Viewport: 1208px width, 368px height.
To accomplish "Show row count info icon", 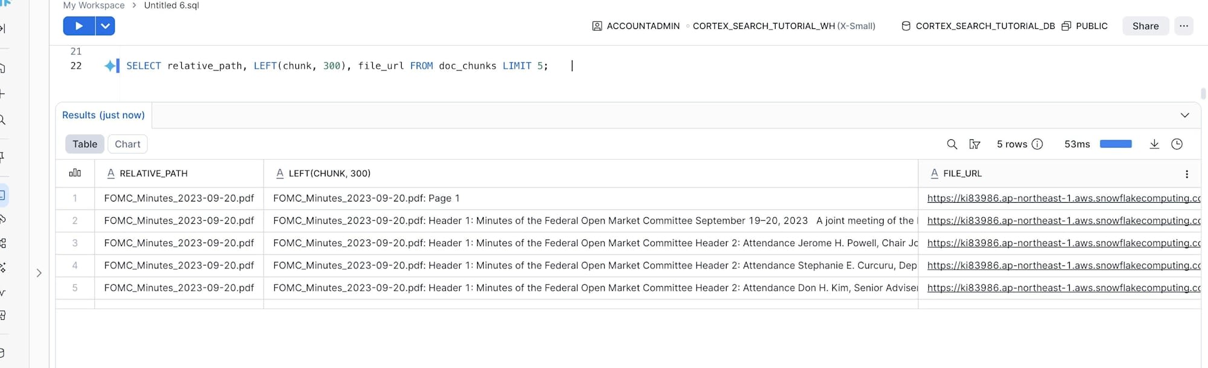I will (1037, 144).
